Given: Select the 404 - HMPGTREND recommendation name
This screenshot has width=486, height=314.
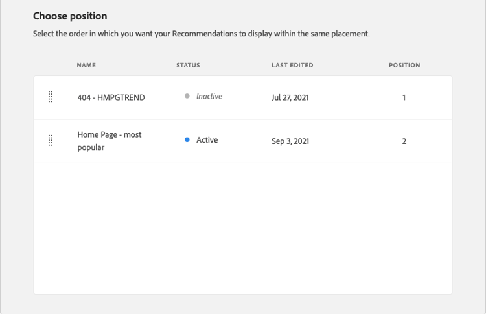Looking at the screenshot, I should (x=111, y=98).
